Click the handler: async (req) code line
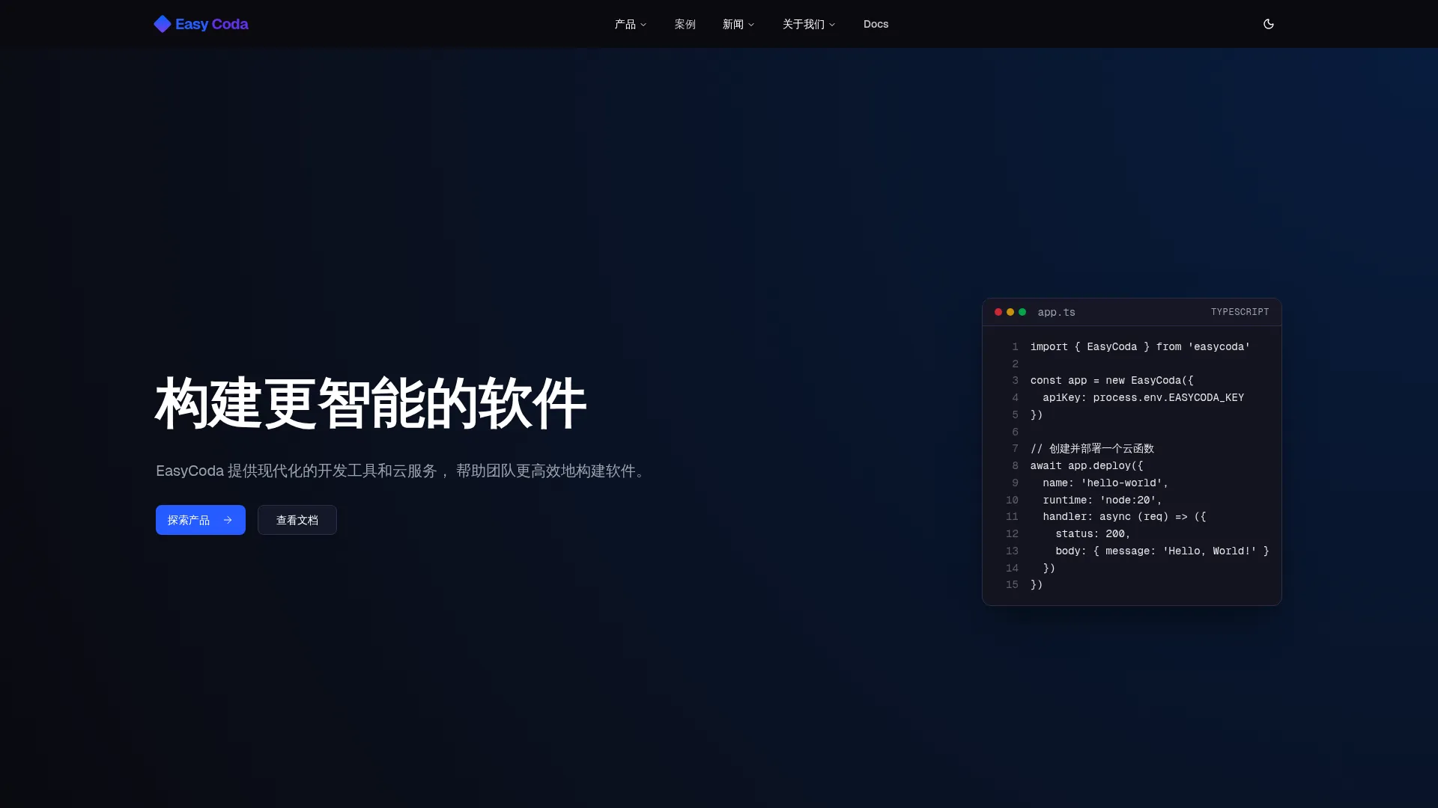This screenshot has width=1438, height=808. pyautogui.click(x=1124, y=516)
